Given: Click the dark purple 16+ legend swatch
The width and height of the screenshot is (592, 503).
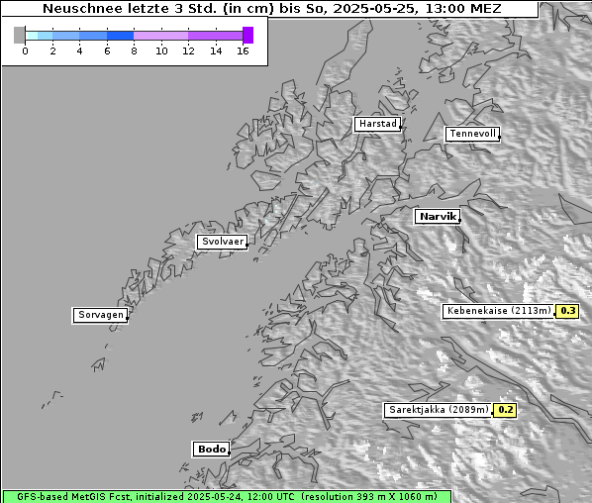Looking at the screenshot, I should (x=248, y=35).
